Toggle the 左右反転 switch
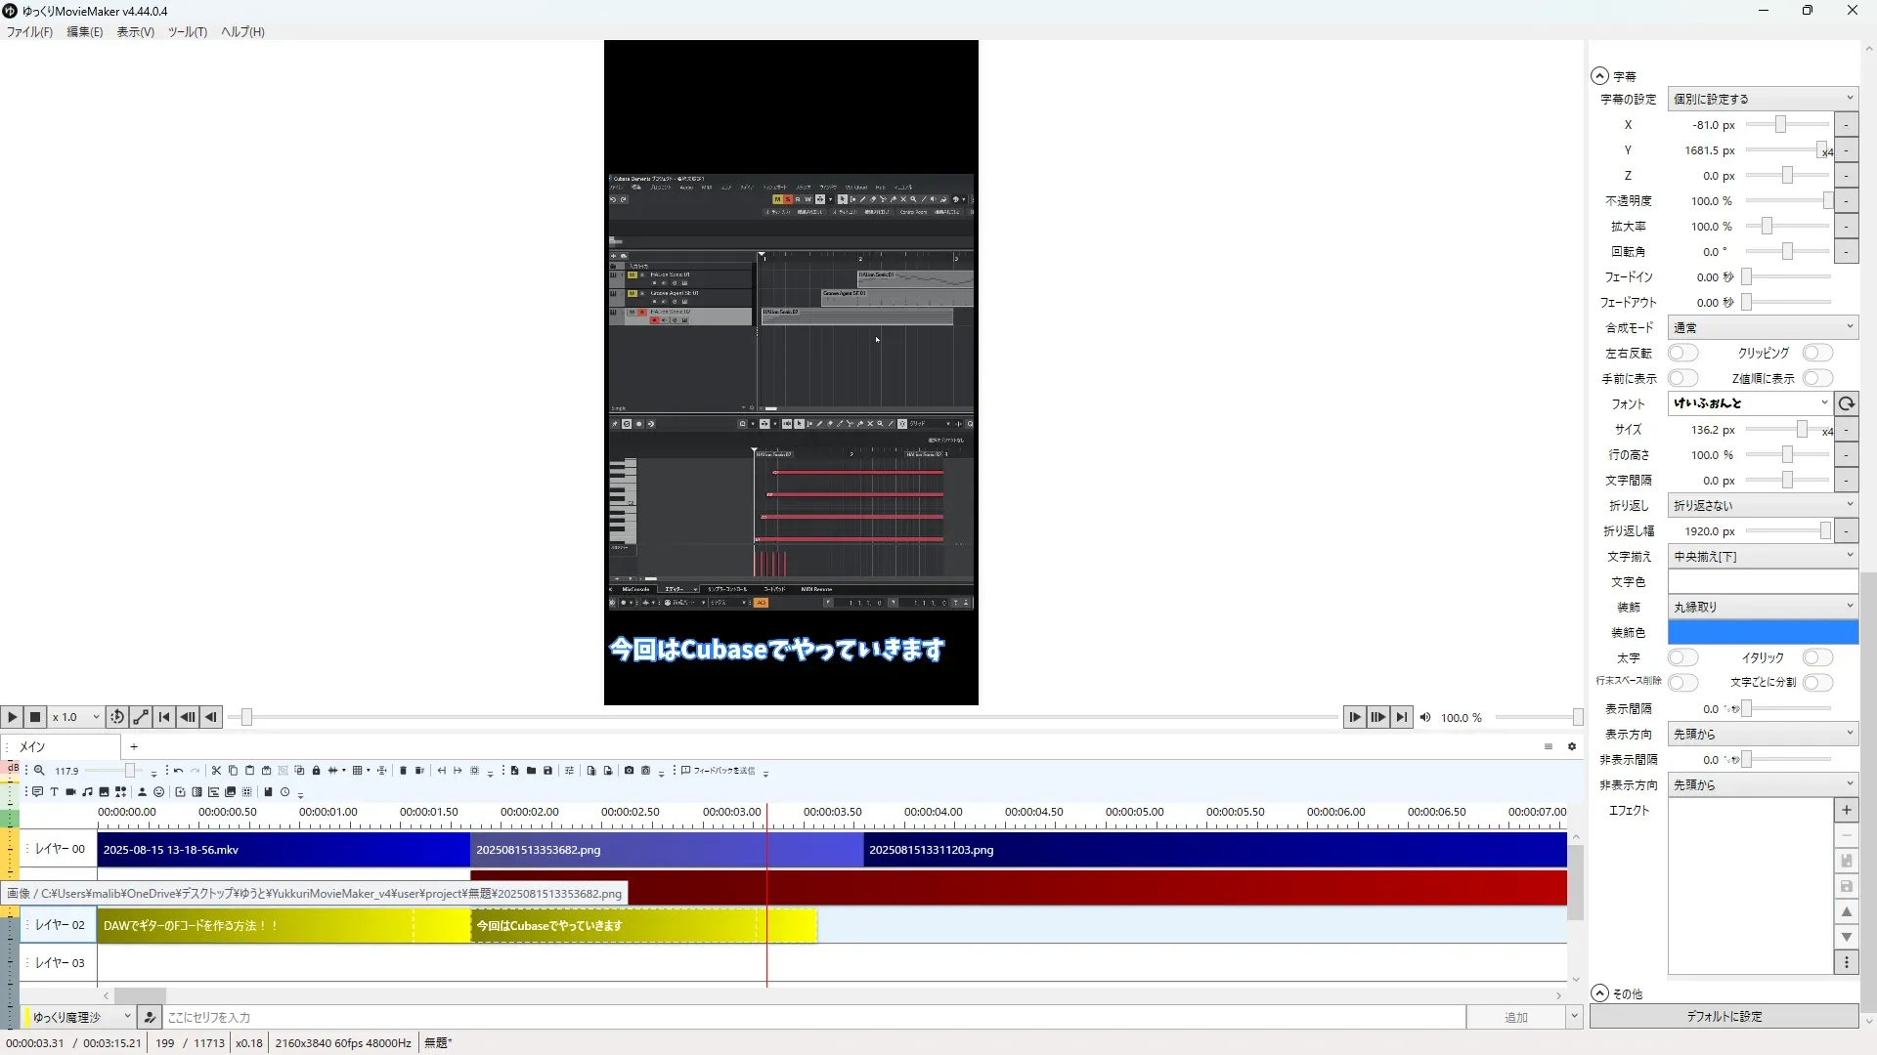 pos(1682,353)
